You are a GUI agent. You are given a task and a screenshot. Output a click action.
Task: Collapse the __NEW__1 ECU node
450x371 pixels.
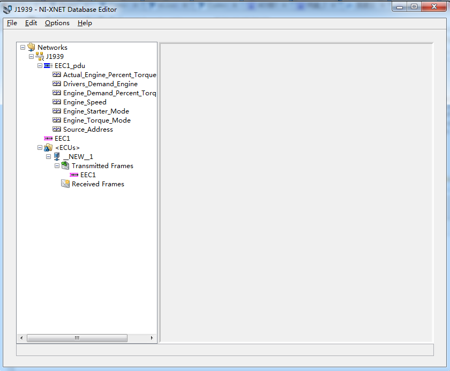[x=49, y=156]
